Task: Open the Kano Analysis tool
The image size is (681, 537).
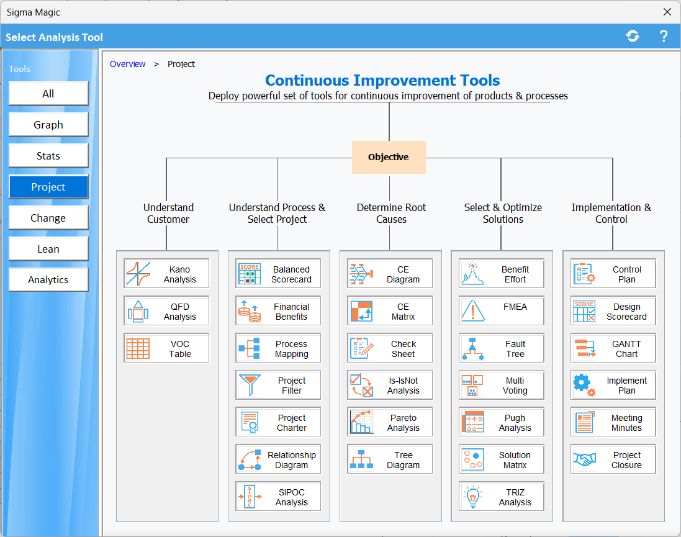Action: pos(166,274)
